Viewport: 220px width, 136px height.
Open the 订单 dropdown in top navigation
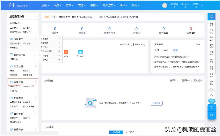point(70,5)
